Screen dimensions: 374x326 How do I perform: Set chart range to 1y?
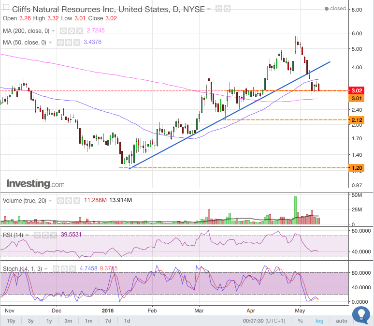point(49,321)
